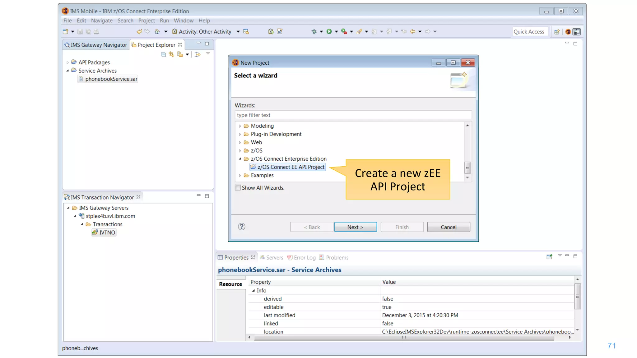
Task: Click the Link with Editor icon
Action: coord(171,54)
